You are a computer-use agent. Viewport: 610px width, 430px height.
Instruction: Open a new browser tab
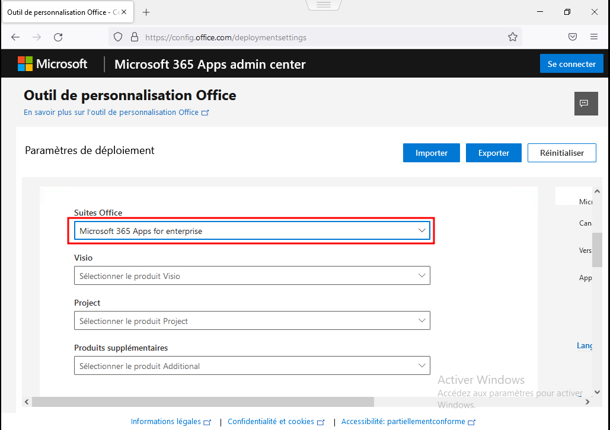tap(146, 12)
